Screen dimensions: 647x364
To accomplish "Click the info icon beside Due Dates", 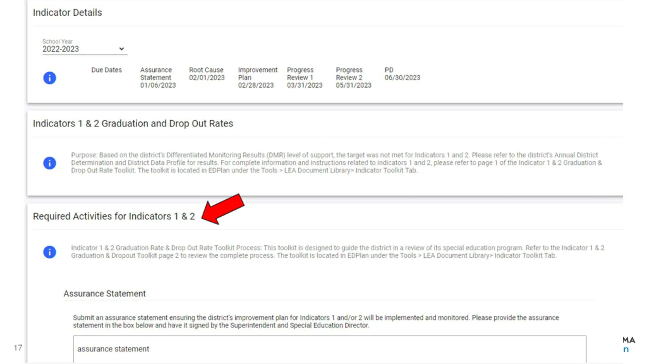I will pos(50,78).
